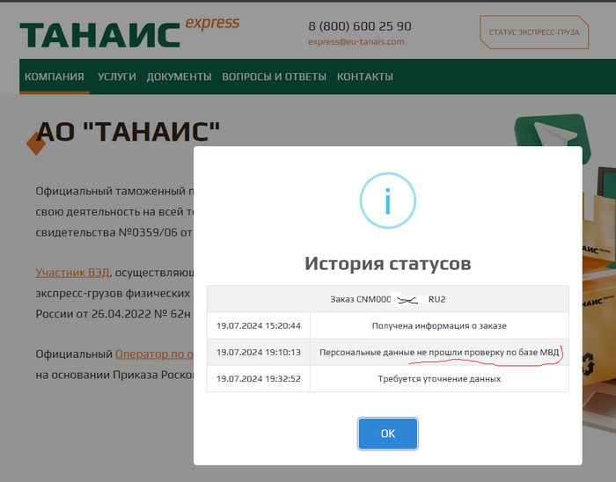Click timestamp 19.07.2024 19:32:52
The width and height of the screenshot is (616, 482).
point(259,379)
